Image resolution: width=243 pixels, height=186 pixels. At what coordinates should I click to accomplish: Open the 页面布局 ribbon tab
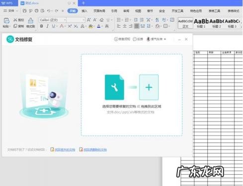click(99, 11)
